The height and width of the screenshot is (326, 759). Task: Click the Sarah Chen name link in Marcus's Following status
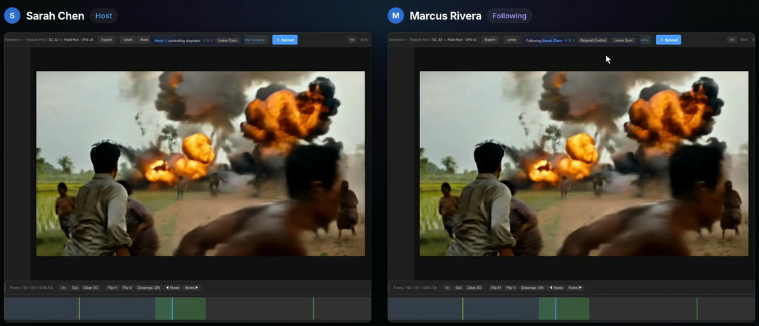[552, 41]
